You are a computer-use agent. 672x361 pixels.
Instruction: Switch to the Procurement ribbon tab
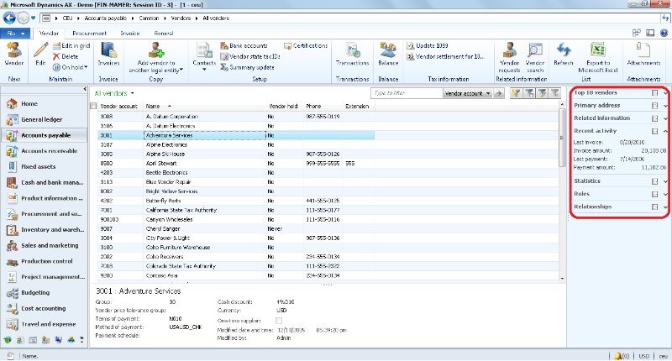coord(88,32)
